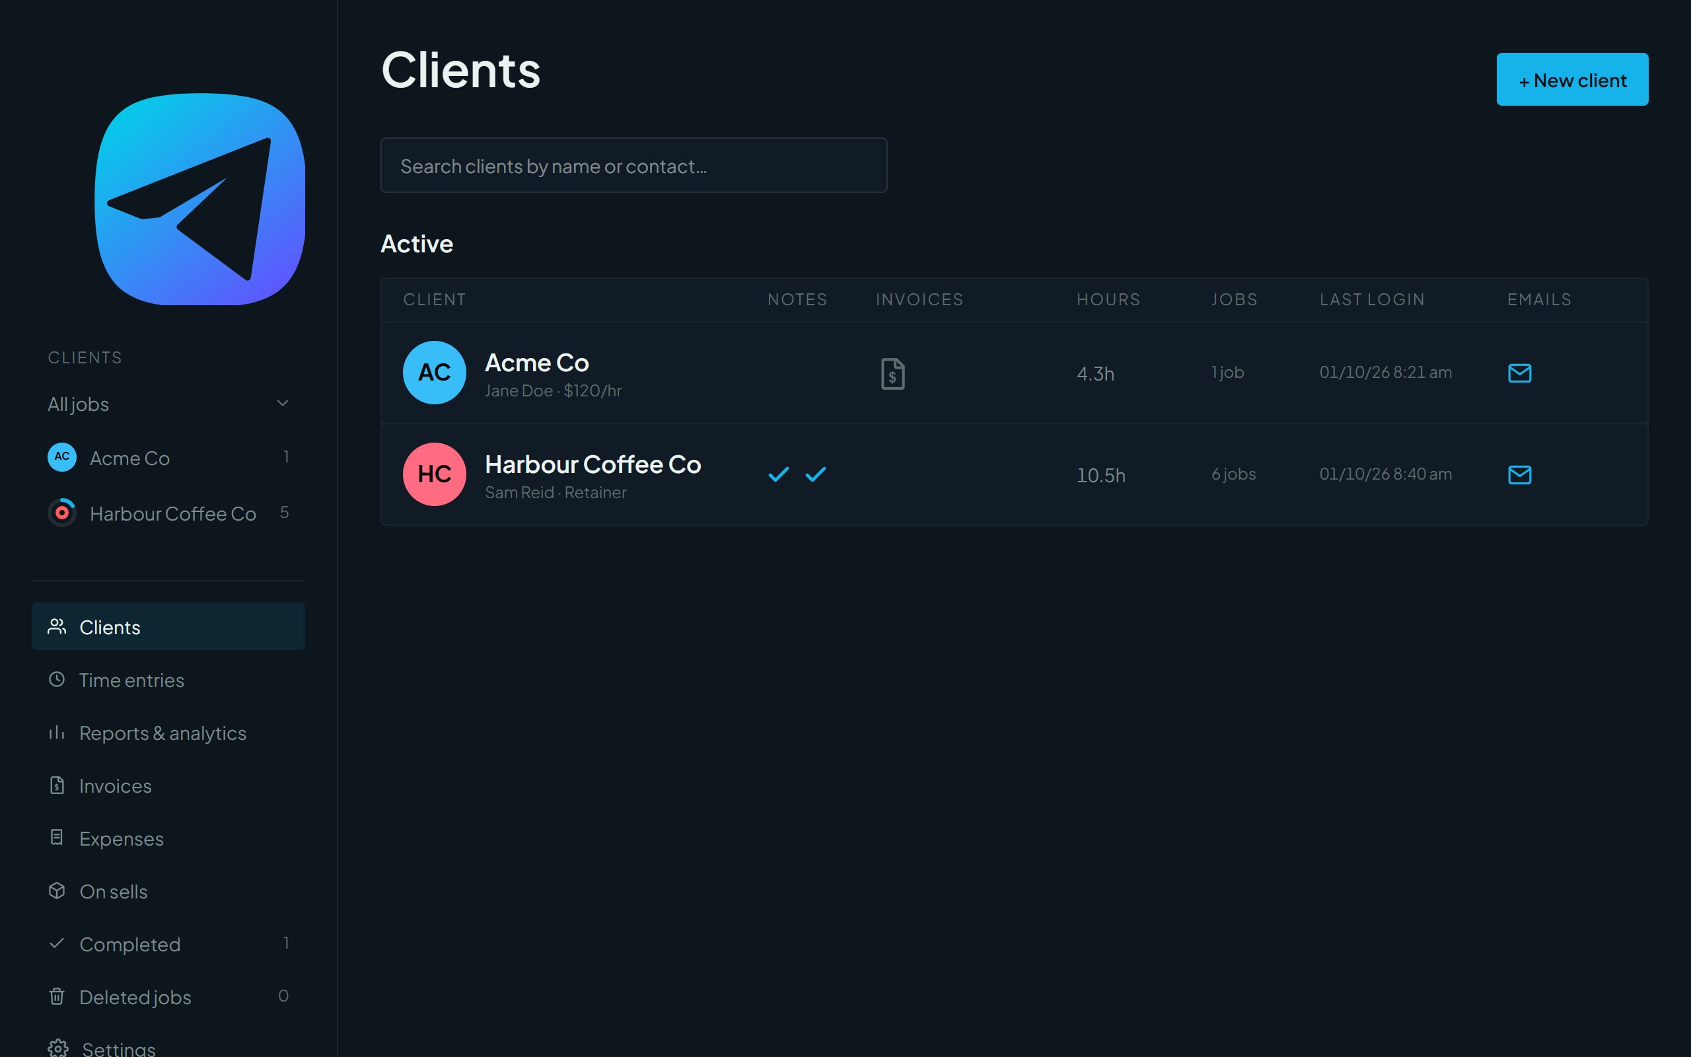
Task: Click the Deleted jobs trash icon
Action: pyautogui.click(x=57, y=996)
